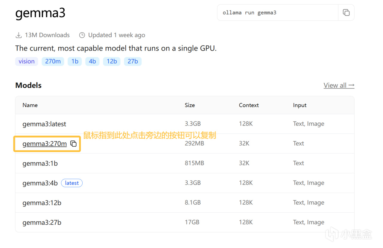Select the 27b size tag

(133, 61)
